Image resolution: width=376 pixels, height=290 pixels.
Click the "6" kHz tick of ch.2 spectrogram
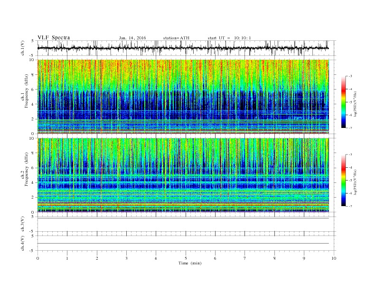point(33,168)
